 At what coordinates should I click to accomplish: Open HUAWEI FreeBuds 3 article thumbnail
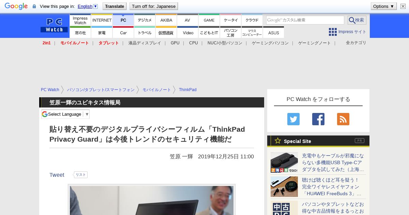click(x=284, y=187)
